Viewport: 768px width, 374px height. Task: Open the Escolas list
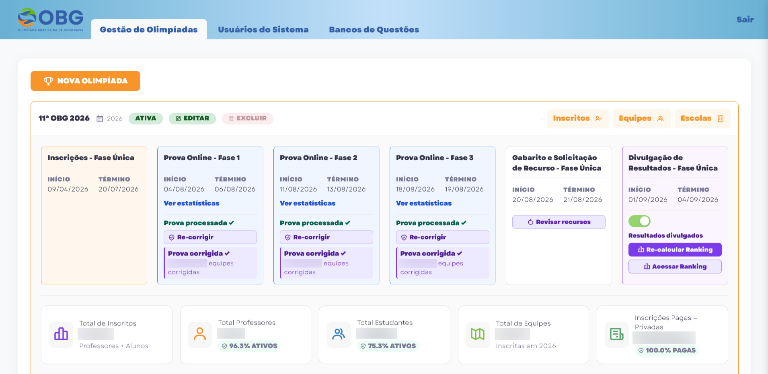pyautogui.click(x=702, y=119)
